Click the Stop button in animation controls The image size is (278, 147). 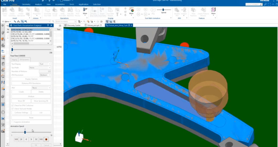point(46,139)
